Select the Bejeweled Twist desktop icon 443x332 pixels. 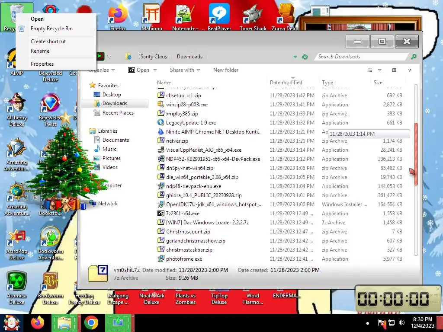tap(50, 109)
